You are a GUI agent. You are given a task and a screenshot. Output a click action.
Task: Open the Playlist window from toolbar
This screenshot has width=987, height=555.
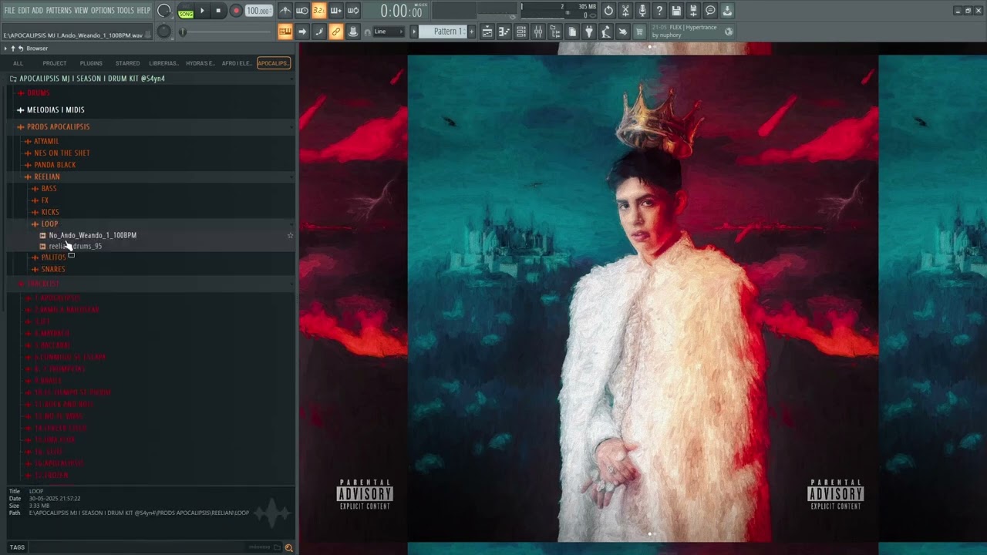(x=487, y=32)
